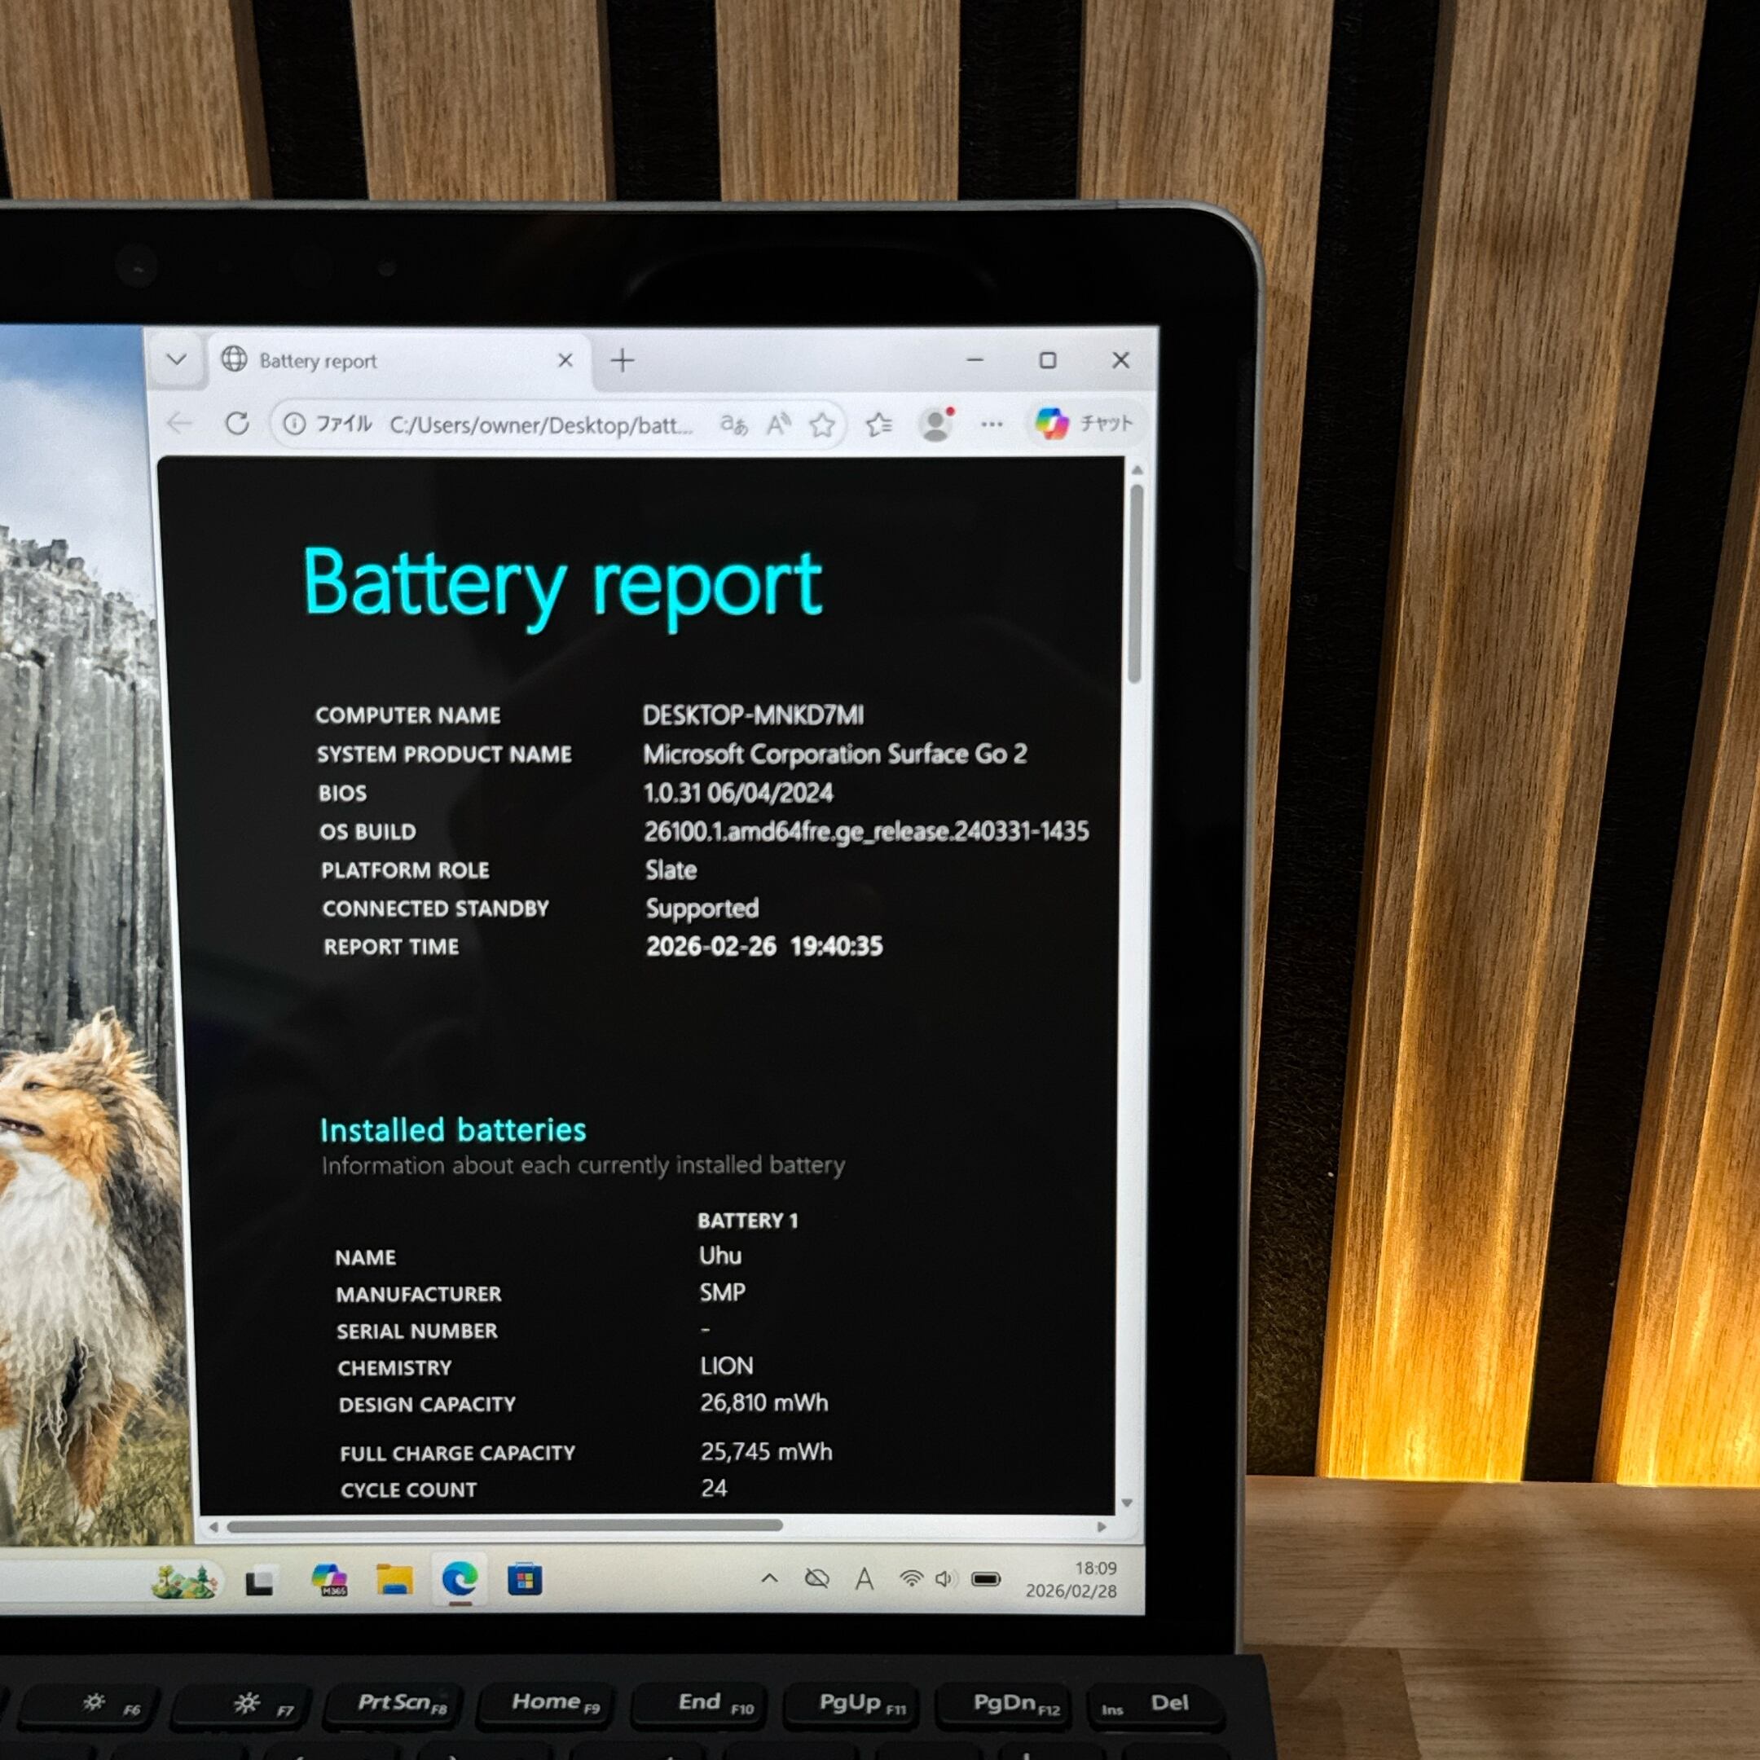Open the browser profile icon

point(935,425)
